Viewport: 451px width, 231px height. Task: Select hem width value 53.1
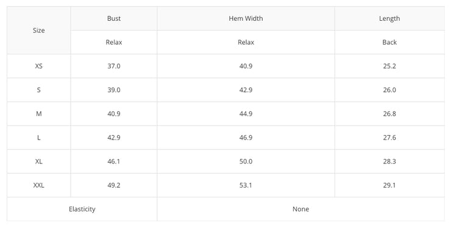pyautogui.click(x=246, y=185)
